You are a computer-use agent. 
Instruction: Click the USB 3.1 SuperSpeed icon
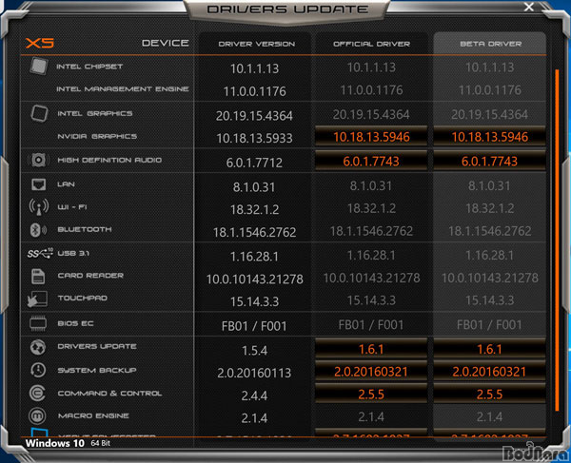[40, 253]
